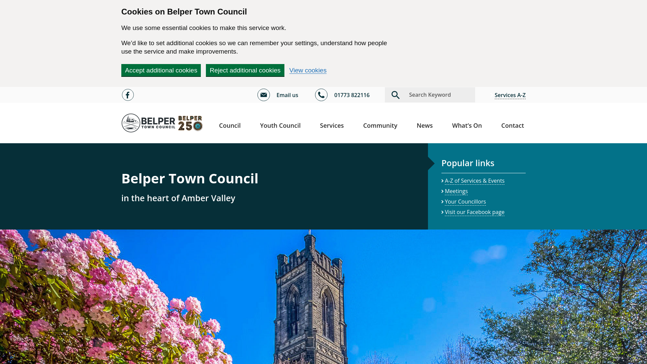Accept additional cookies

161,70
